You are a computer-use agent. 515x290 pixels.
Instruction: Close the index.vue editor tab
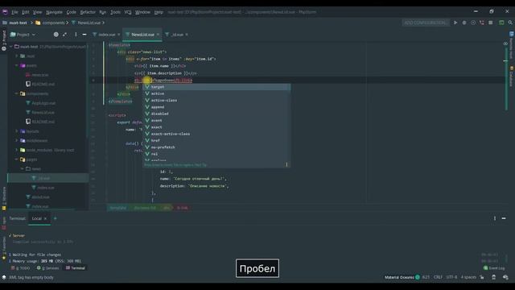[119, 34]
